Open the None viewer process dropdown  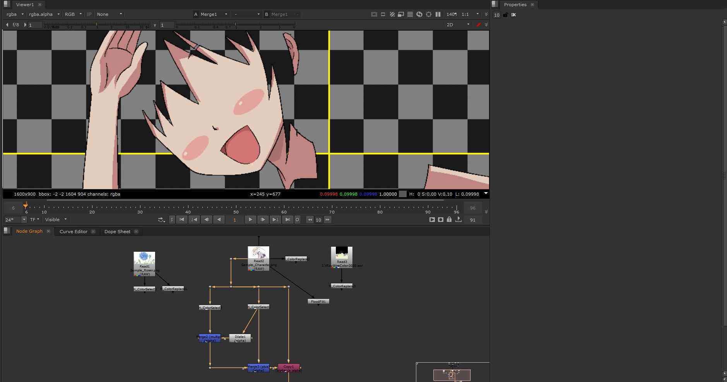click(109, 14)
